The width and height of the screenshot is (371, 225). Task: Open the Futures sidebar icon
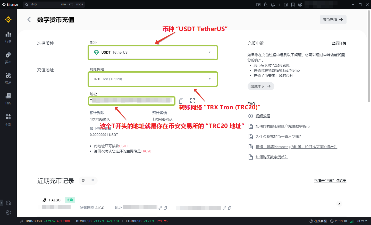(8, 99)
